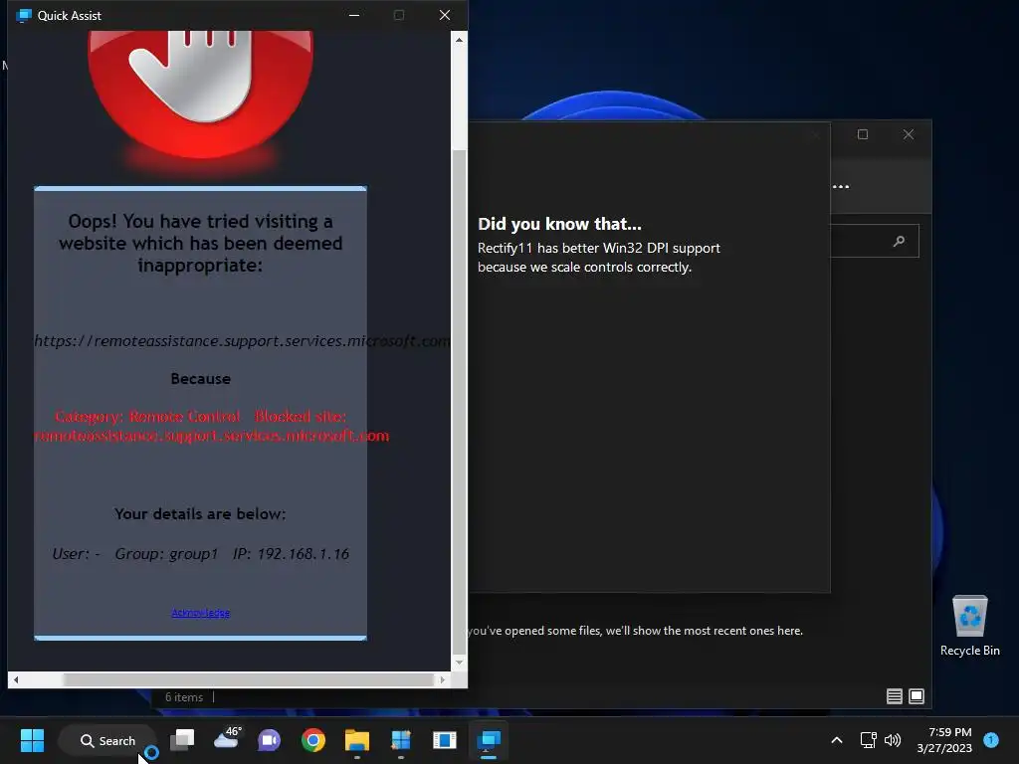Click the File Explorer search field
Screen dimensions: 1019x764
tap(875, 241)
